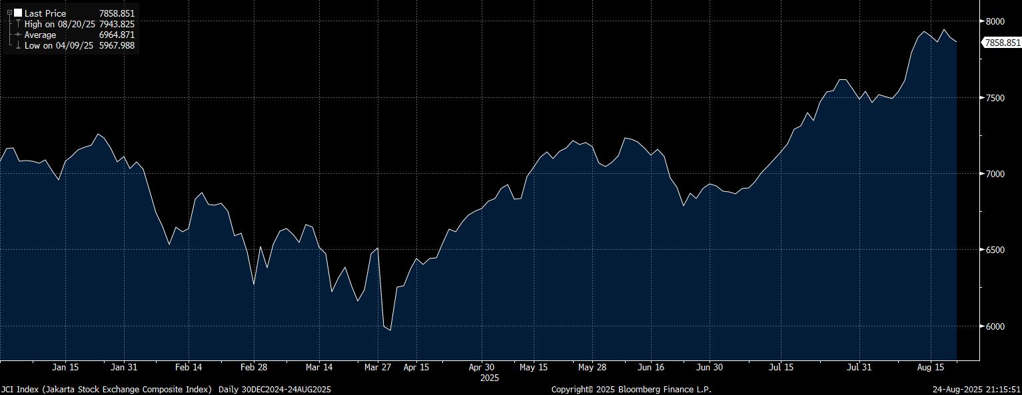Click the 7000 level on price axis
The height and width of the screenshot is (395, 1022).
(995, 174)
